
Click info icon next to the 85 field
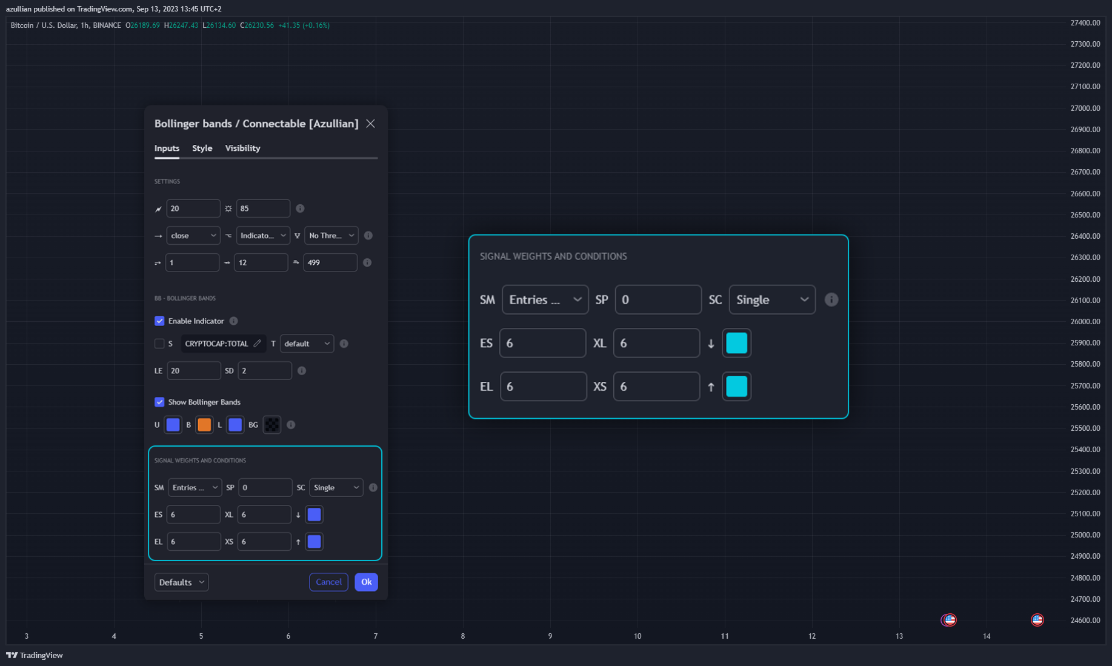[x=300, y=208]
